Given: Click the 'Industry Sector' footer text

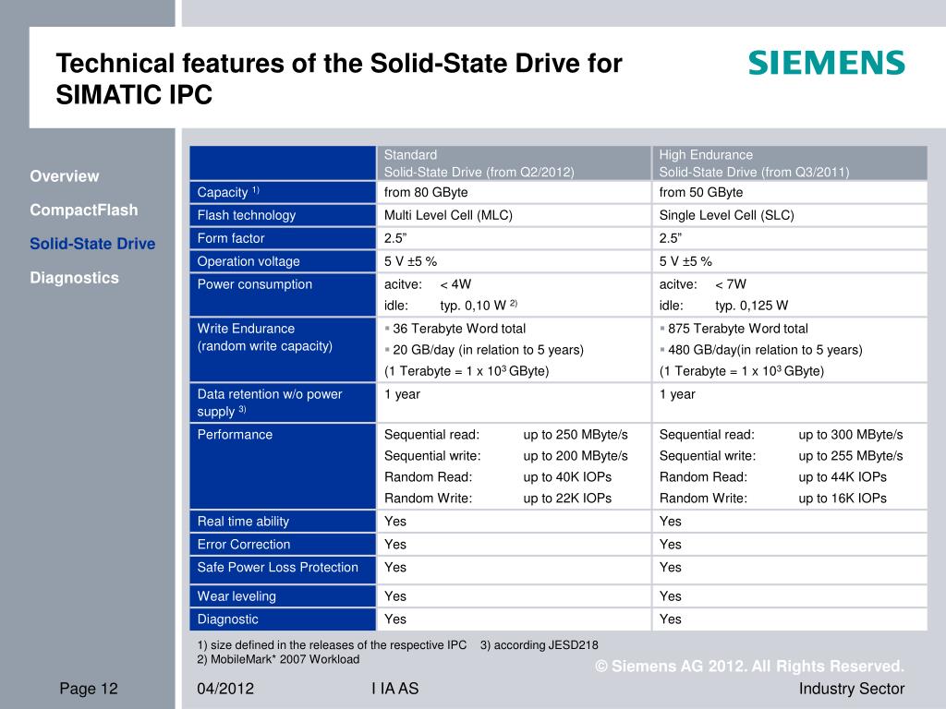Looking at the screenshot, I should tap(852, 689).
